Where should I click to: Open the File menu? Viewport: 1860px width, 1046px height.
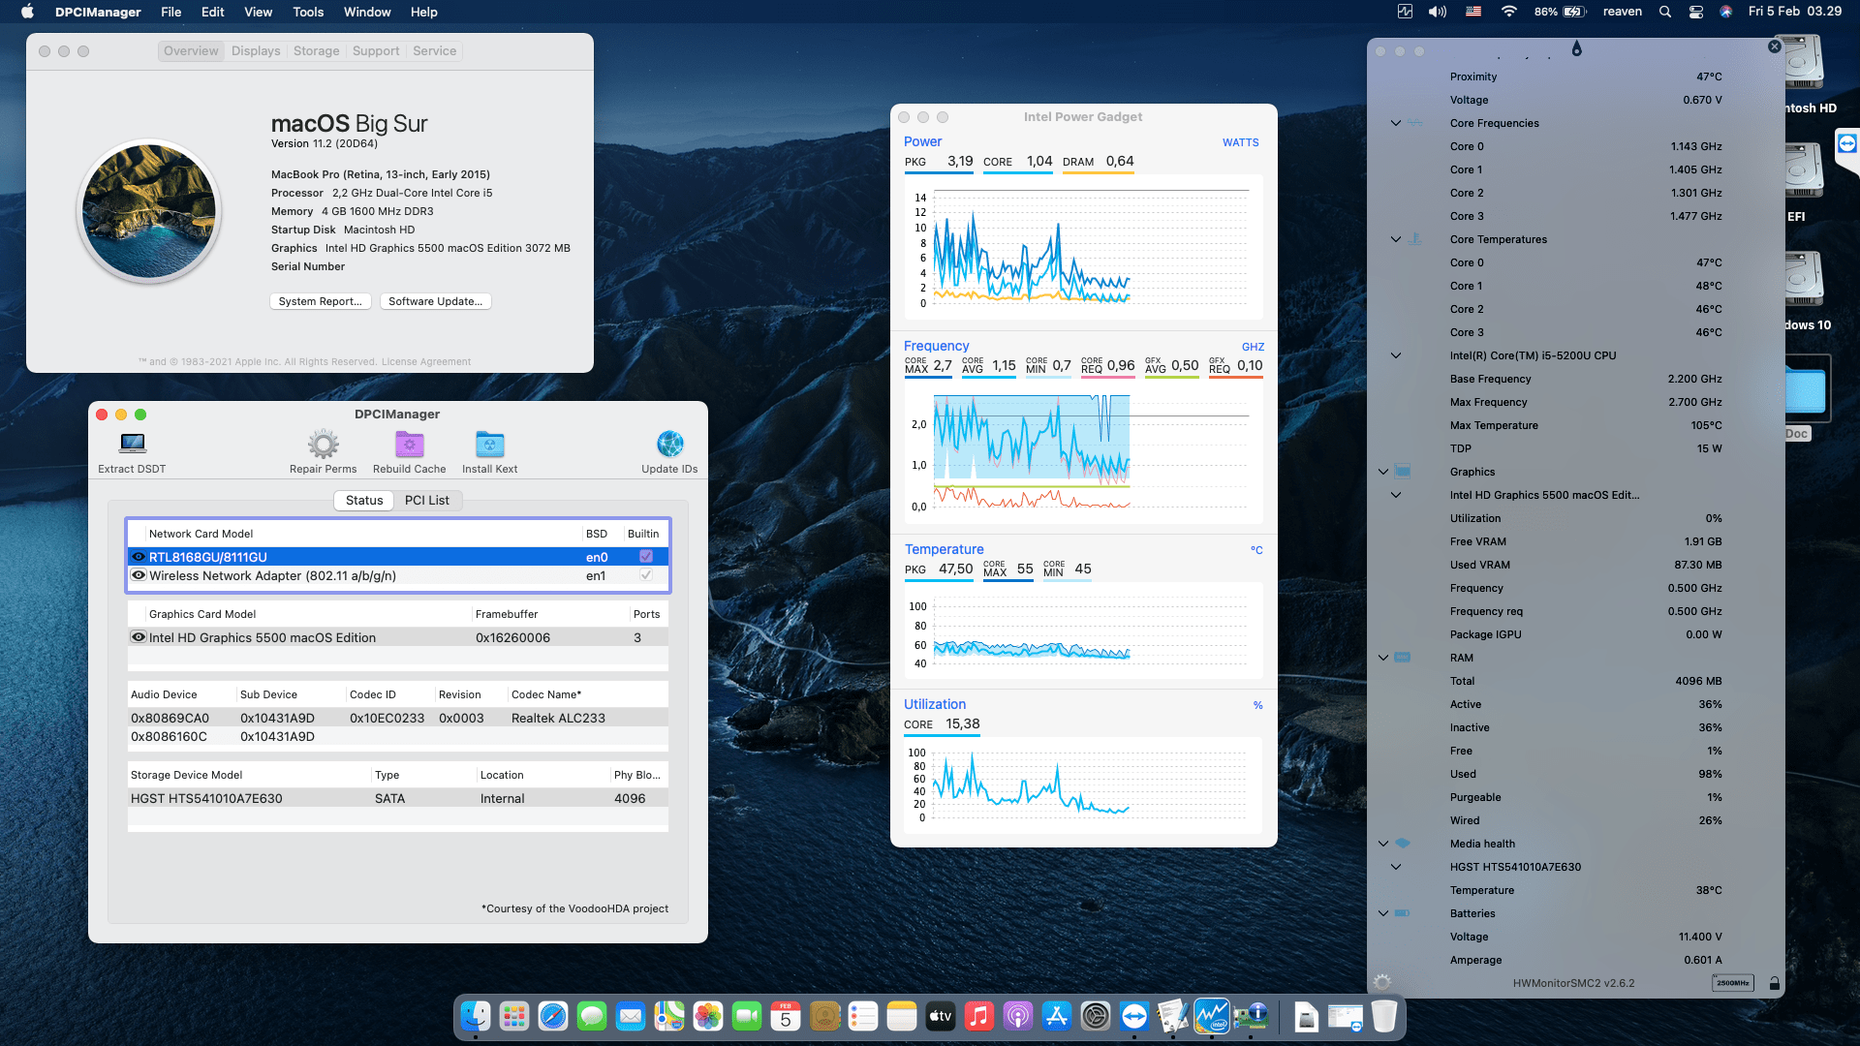click(x=171, y=12)
